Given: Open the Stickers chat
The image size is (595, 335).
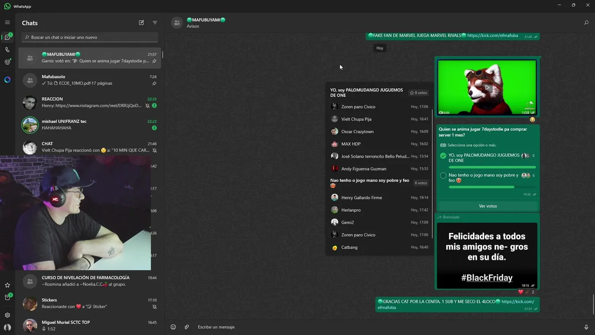Looking at the screenshot, I should coord(90,303).
